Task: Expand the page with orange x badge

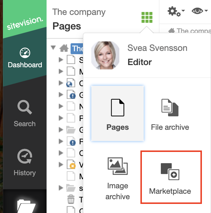Action: pyautogui.click(x=61, y=165)
